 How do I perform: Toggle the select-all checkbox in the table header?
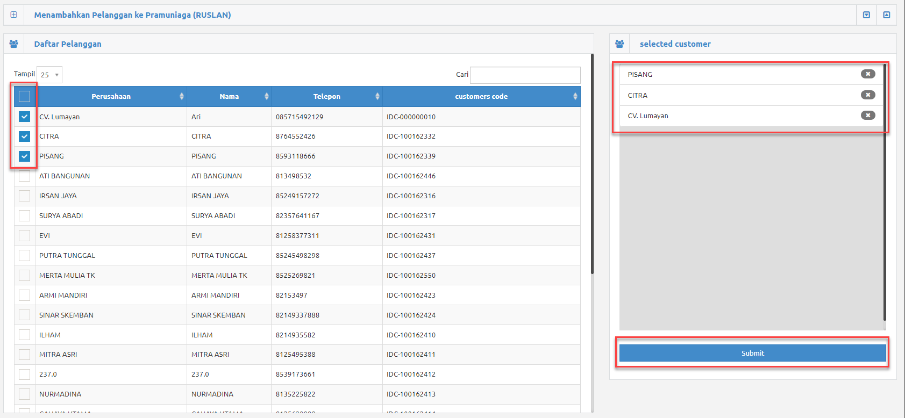(24, 97)
